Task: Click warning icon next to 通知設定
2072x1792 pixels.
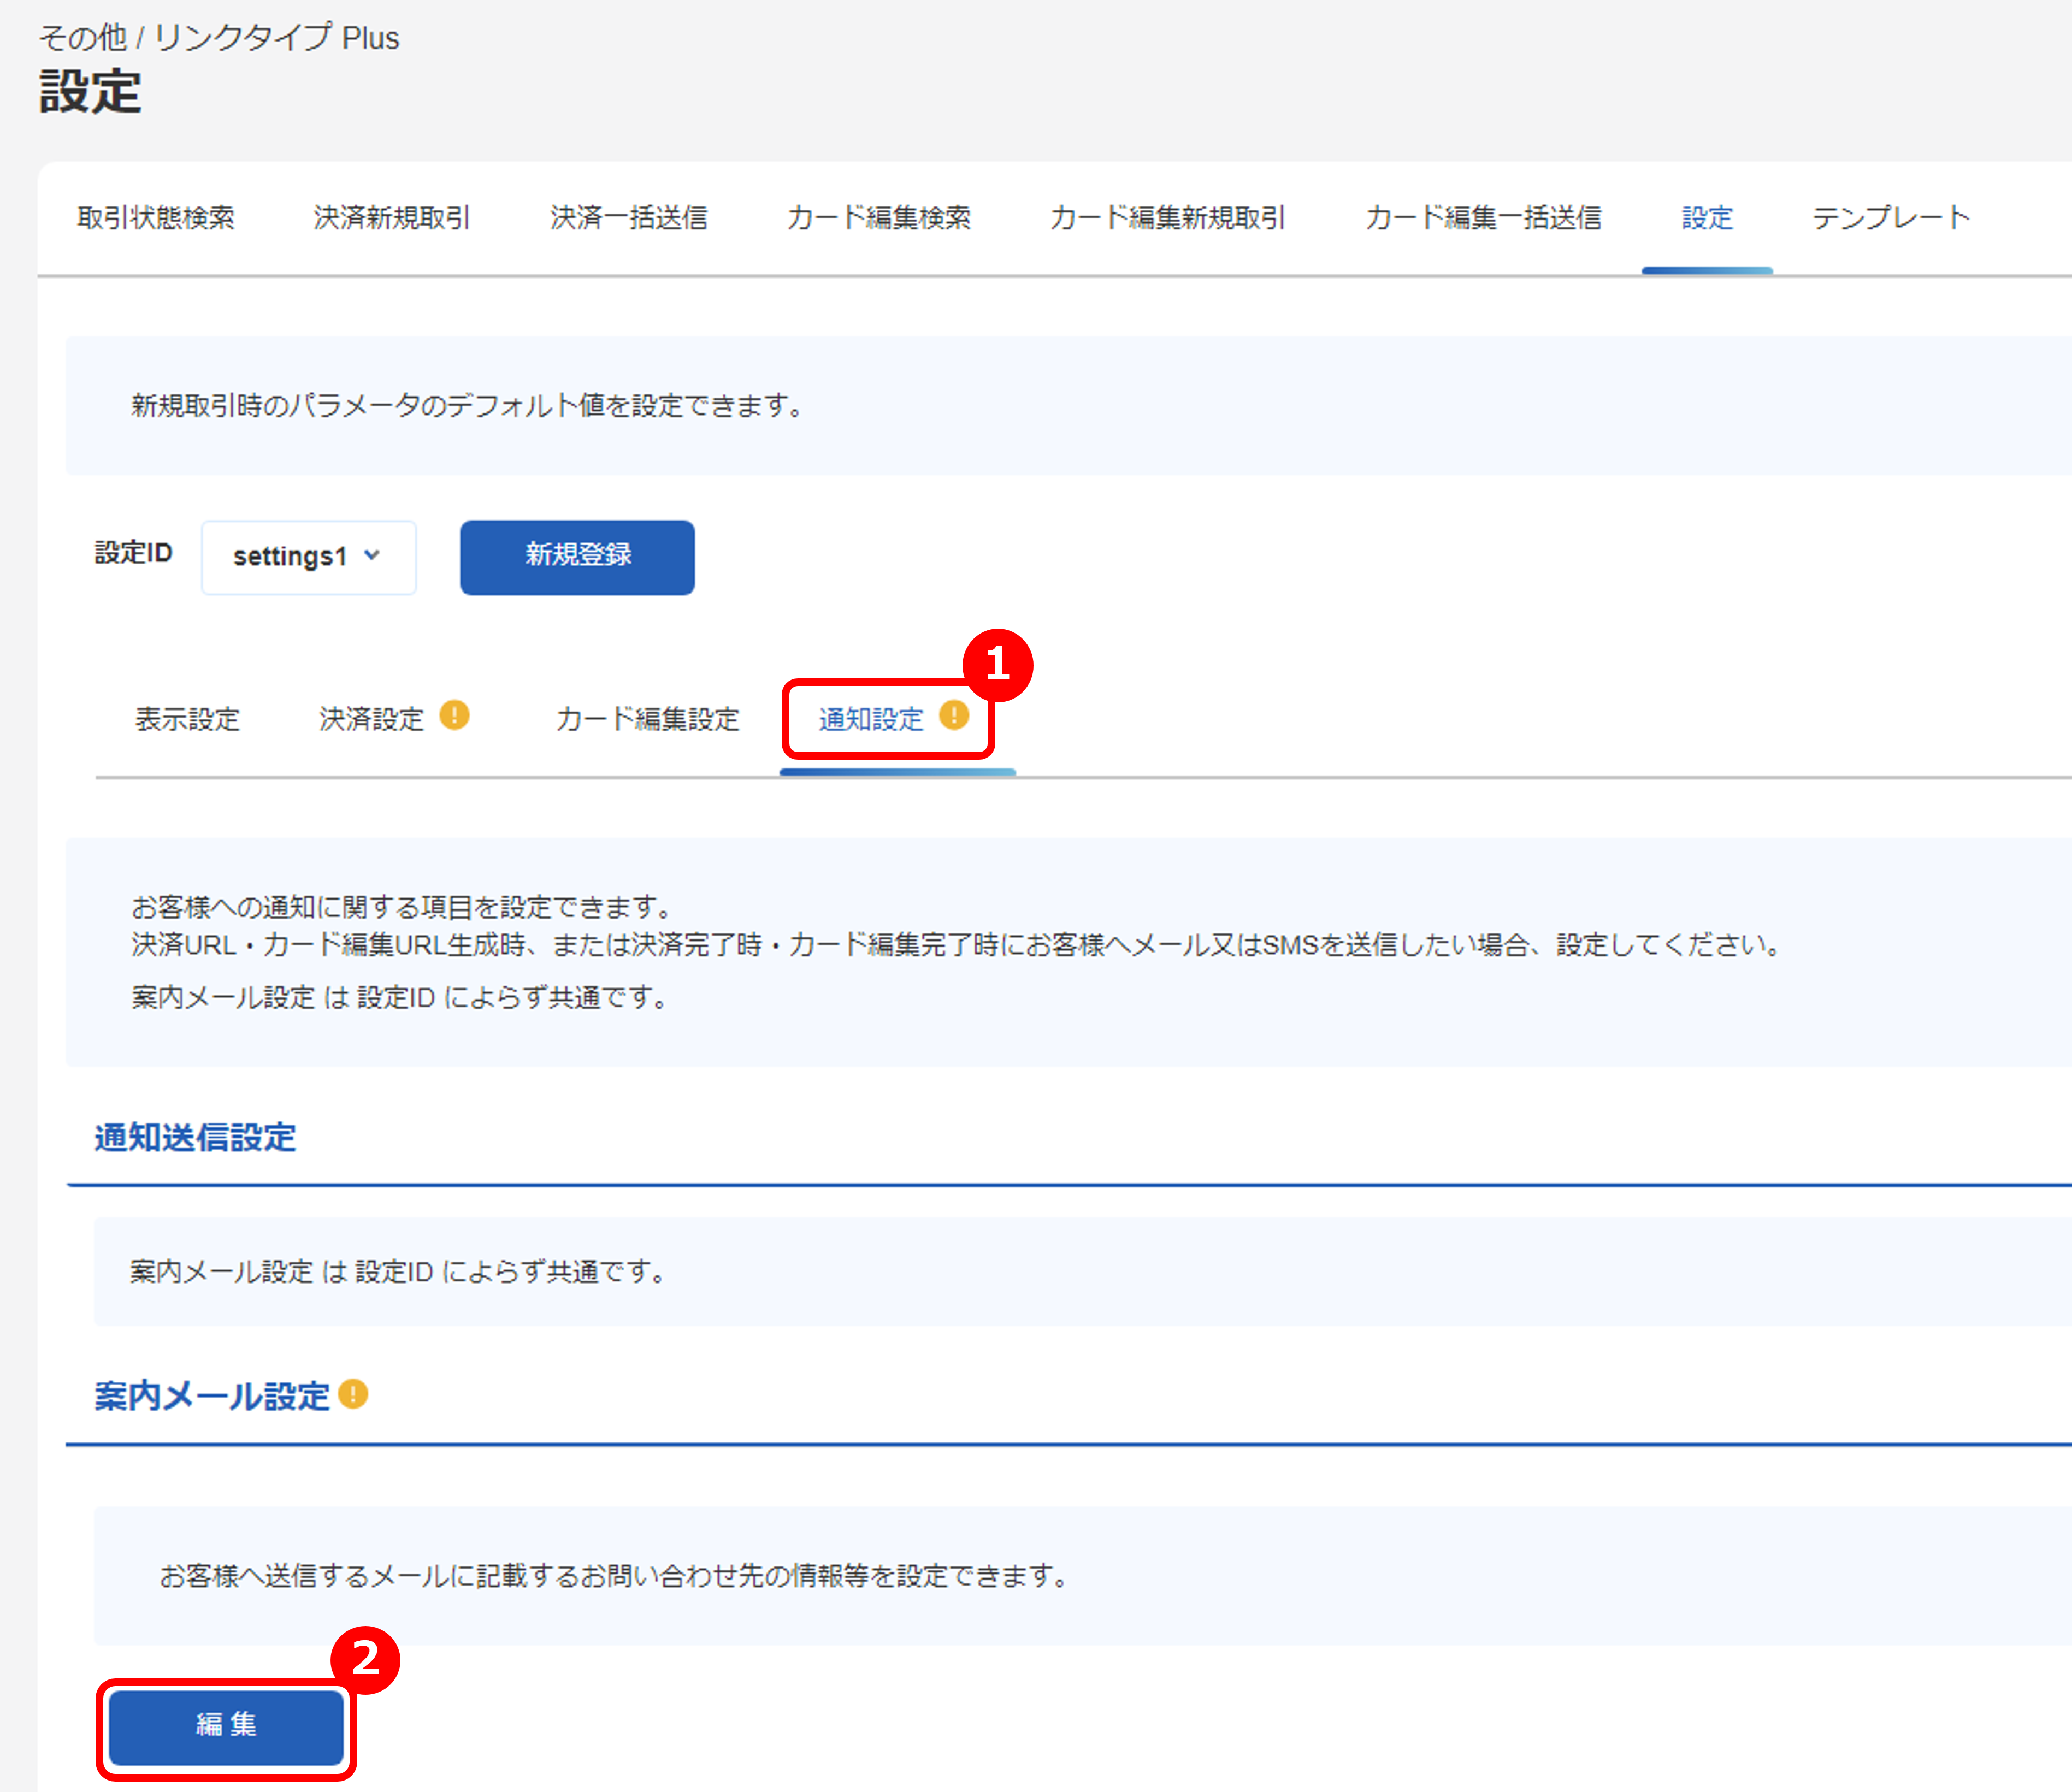Action: (954, 715)
